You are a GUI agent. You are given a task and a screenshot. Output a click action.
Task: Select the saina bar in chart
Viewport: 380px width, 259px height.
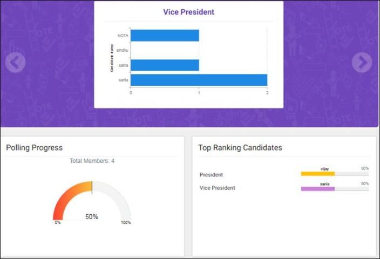165,65
